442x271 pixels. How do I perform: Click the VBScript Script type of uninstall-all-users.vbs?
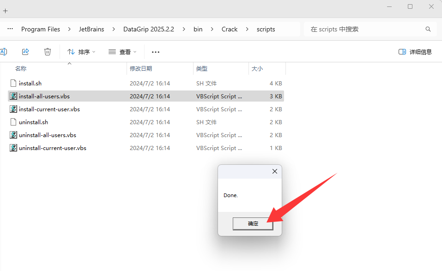pyautogui.click(x=219, y=135)
